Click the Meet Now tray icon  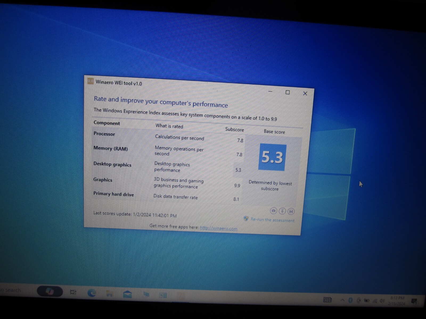click(359, 300)
